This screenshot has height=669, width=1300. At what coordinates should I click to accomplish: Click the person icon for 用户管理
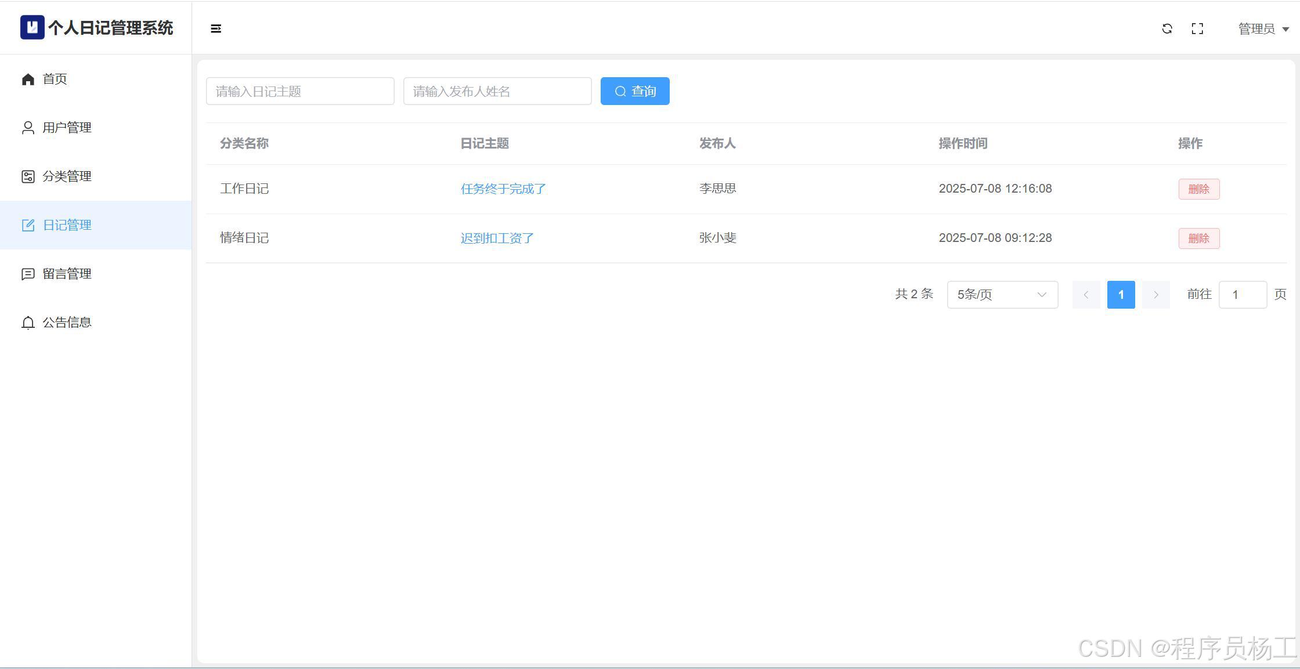tap(28, 128)
